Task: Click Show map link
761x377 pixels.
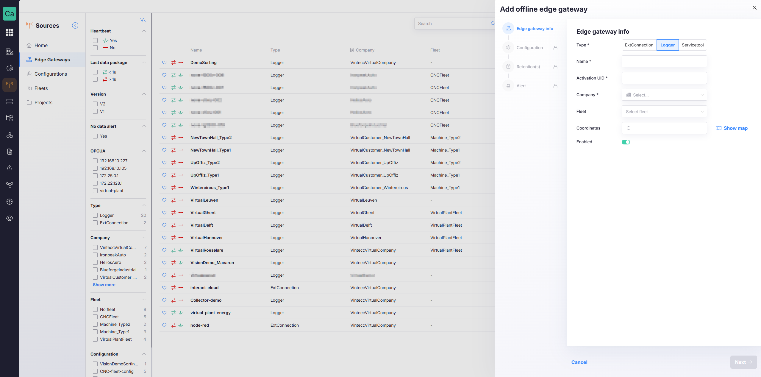Action: pos(732,128)
